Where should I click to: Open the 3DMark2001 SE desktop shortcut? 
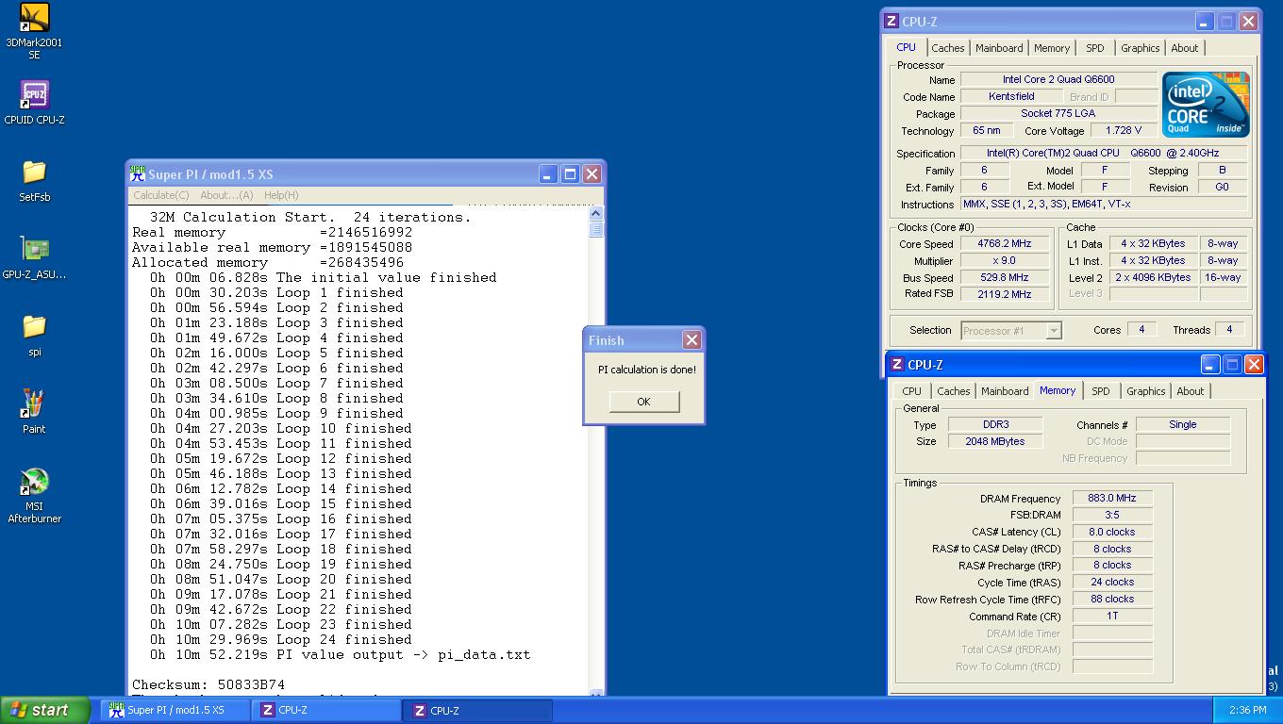coord(34,30)
